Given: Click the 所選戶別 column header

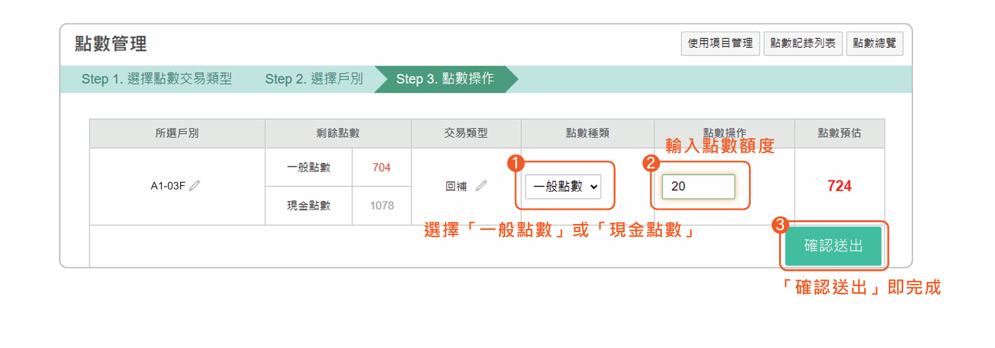Looking at the screenshot, I should coord(177,133).
